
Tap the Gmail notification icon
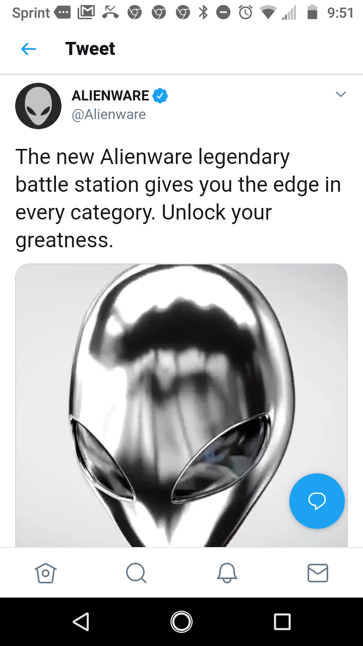(x=86, y=13)
